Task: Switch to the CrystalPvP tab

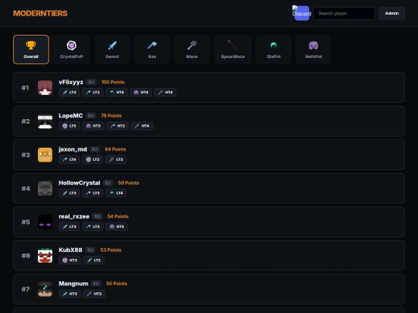Action: [71, 49]
